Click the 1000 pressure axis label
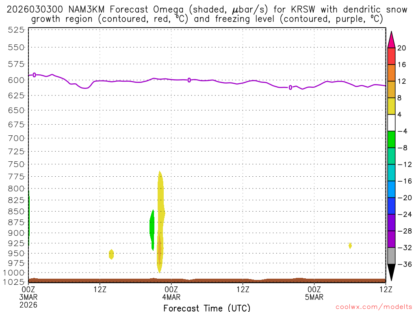 point(14,273)
